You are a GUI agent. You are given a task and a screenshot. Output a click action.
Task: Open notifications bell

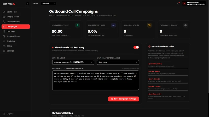click(178, 3)
